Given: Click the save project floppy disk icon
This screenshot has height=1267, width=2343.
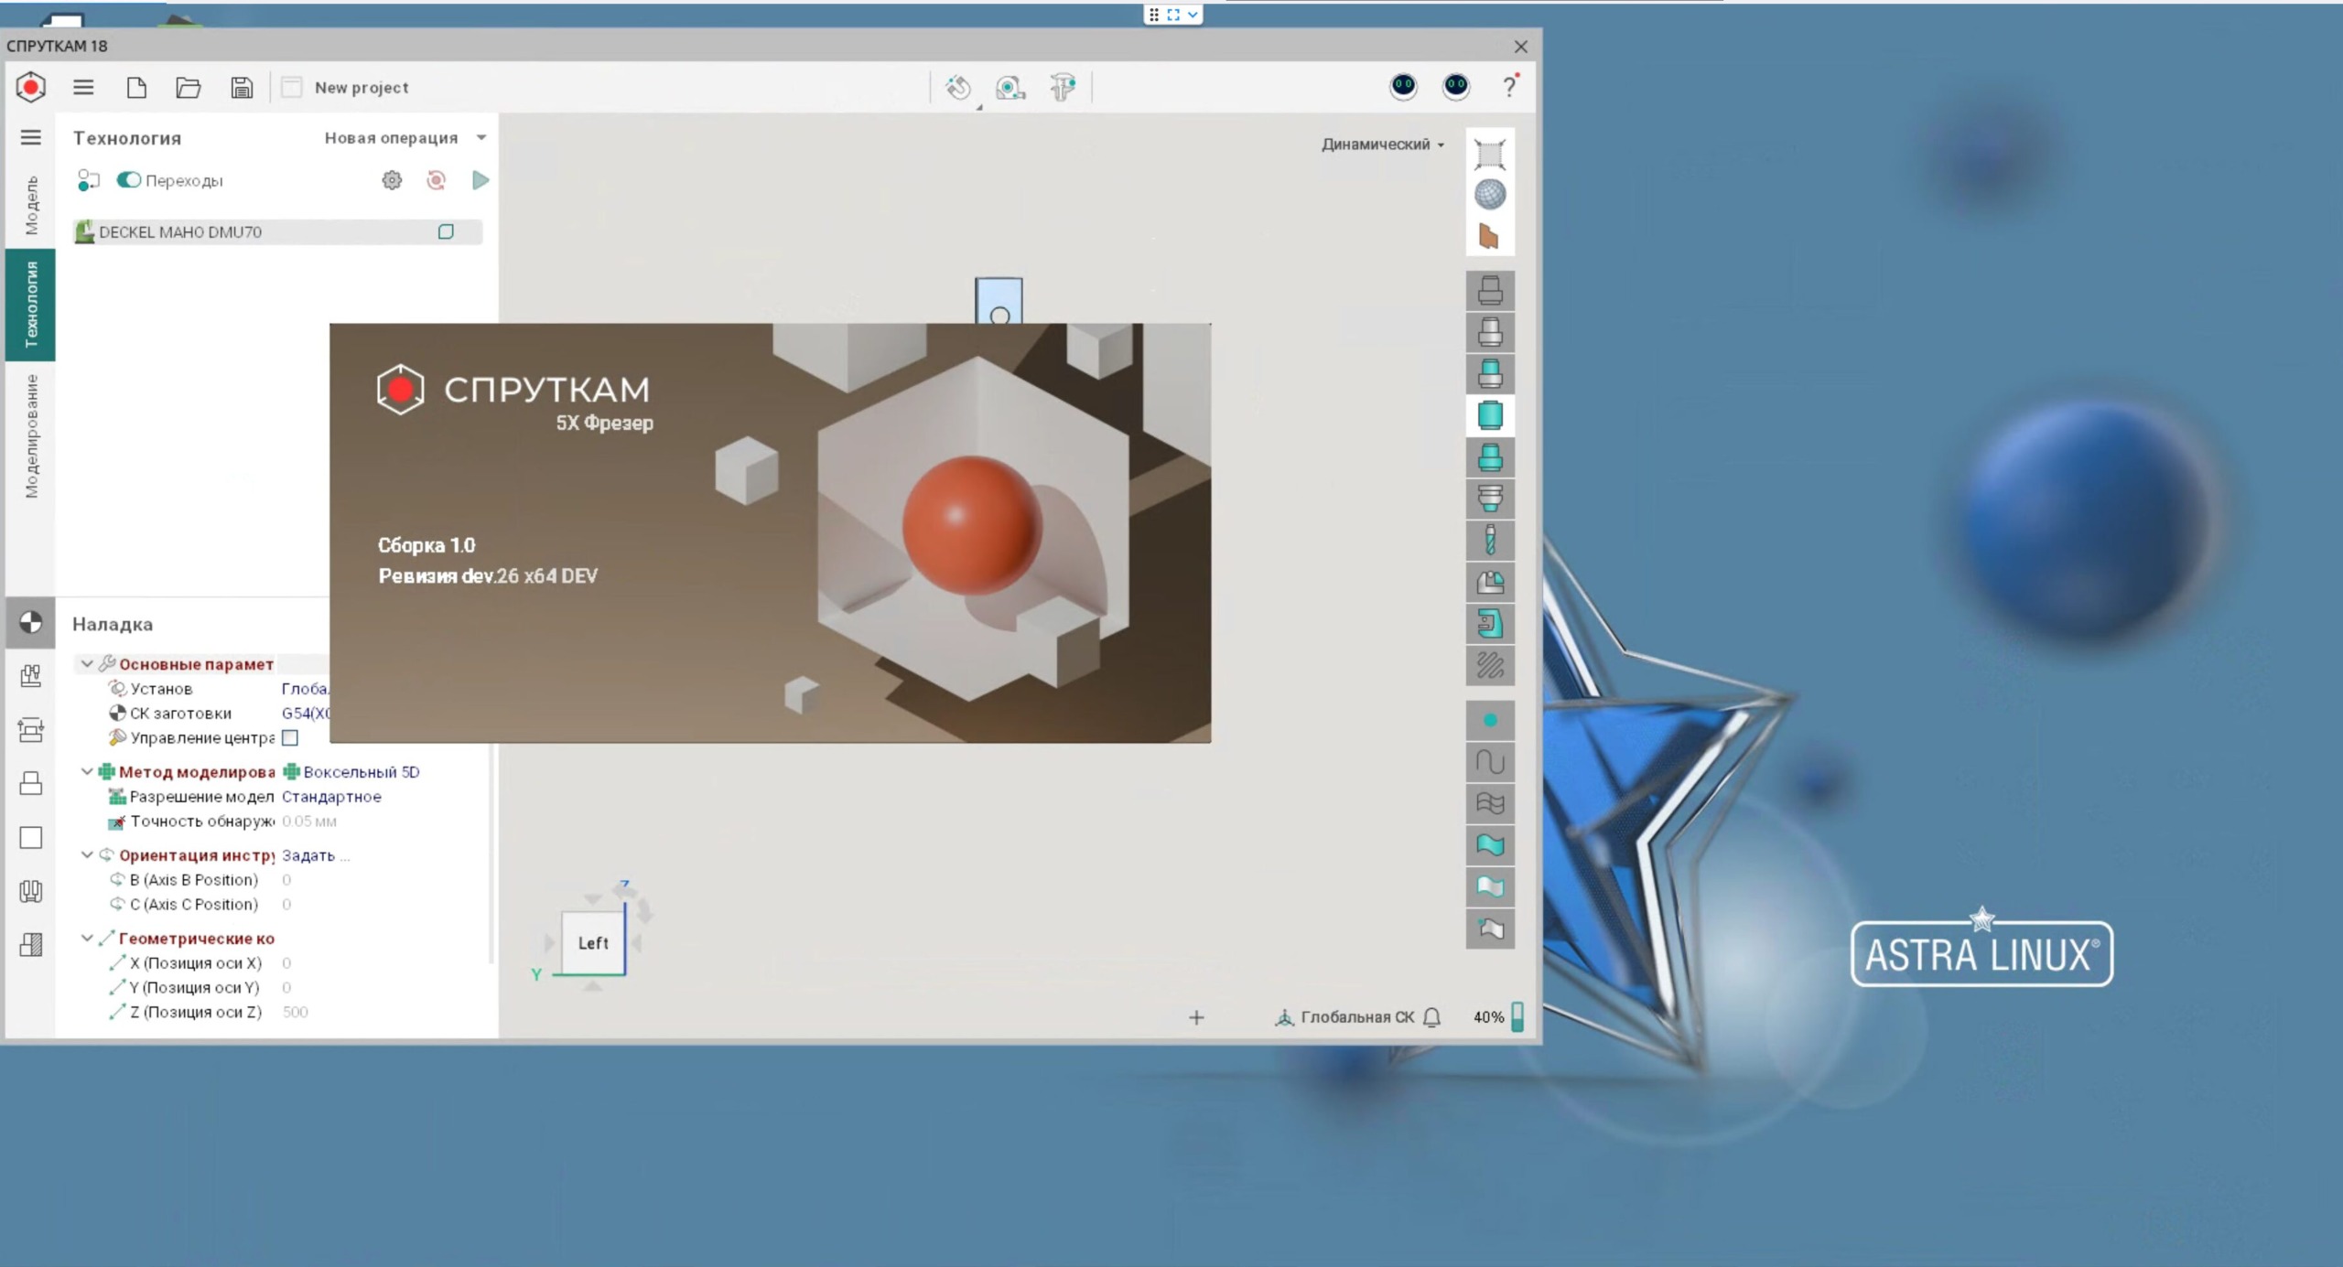Looking at the screenshot, I should [242, 88].
